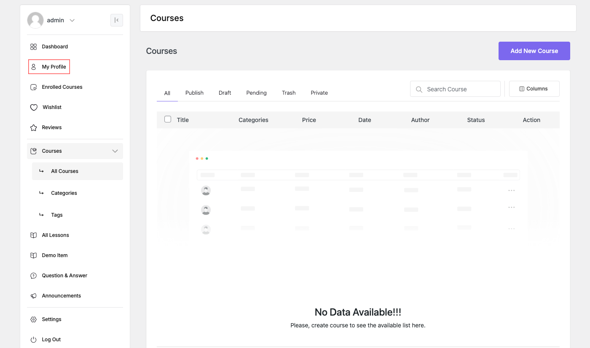Open the Columns selector button
590x348 pixels.
tap(534, 89)
